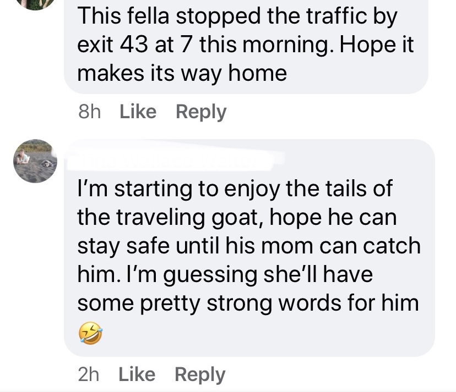Viewport: 456px width, 392px height.
Task: Open the partially visible avatar at top left
Action: click(35, 3)
